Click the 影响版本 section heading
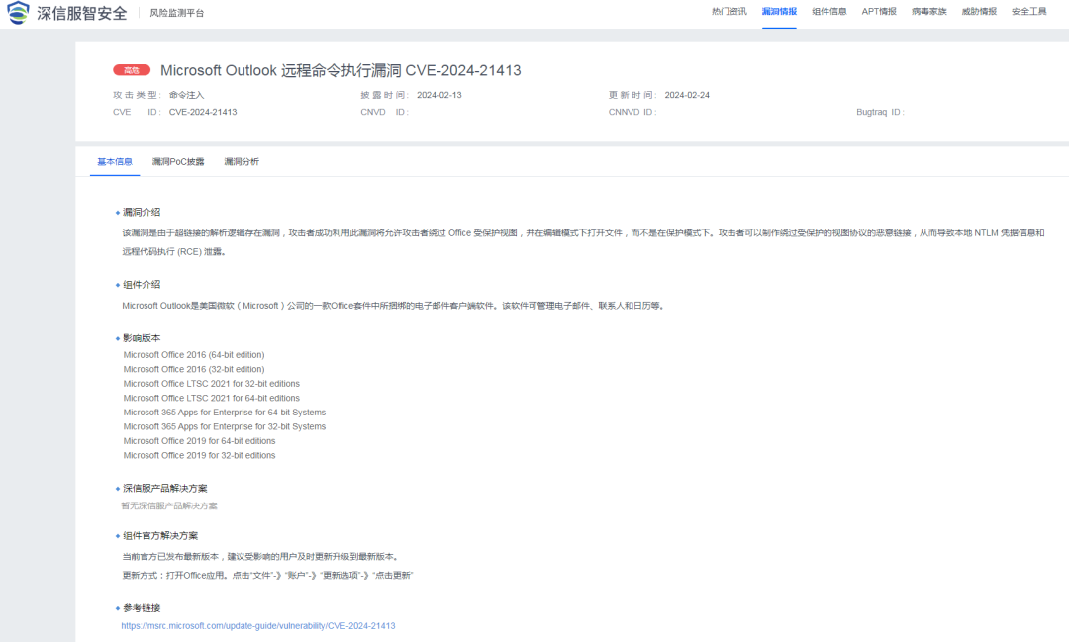The height and width of the screenshot is (642, 1069). tap(142, 338)
